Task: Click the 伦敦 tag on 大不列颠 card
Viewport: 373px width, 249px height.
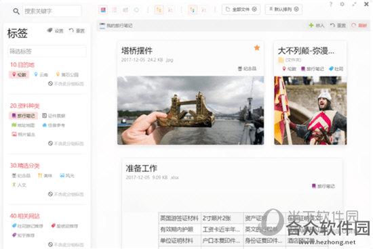Action: click(289, 69)
